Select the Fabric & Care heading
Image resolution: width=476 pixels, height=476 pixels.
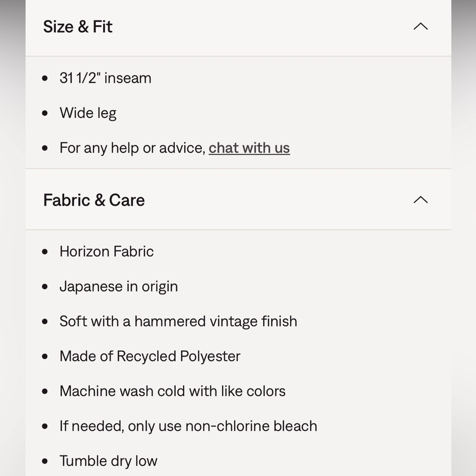pyautogui.click(x=94, y=200)
